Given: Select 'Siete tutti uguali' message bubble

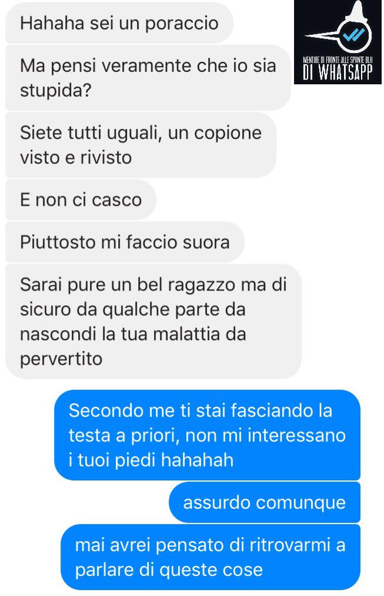Looking at the screenshot, I should pos(141,145).
